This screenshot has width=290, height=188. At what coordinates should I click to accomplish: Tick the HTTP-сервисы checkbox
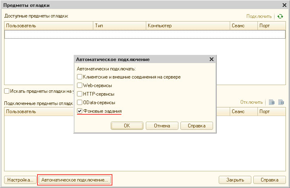click(79, 94)
